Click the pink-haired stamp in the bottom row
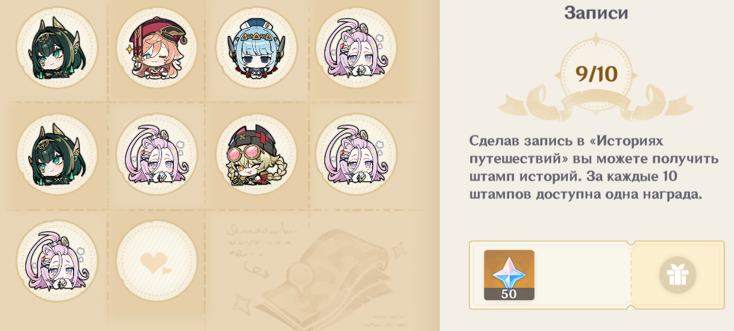This screenshot has width=734, height=331. 57,261
